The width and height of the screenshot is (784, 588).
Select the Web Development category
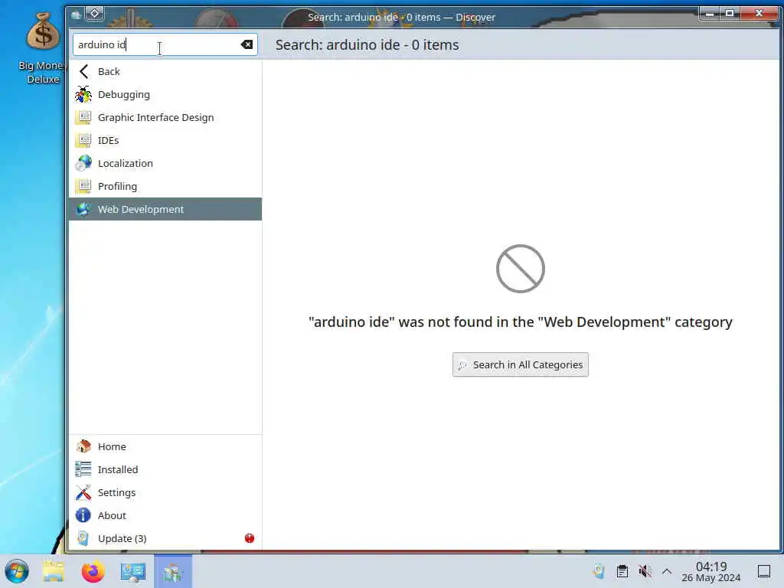pos(165,210)
